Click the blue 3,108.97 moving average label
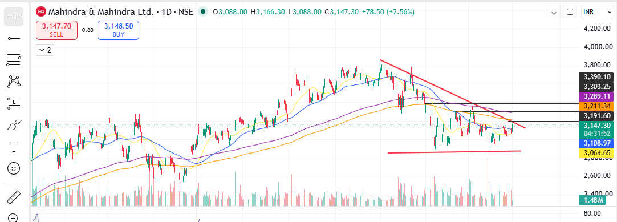 click(x=597, y=143)
